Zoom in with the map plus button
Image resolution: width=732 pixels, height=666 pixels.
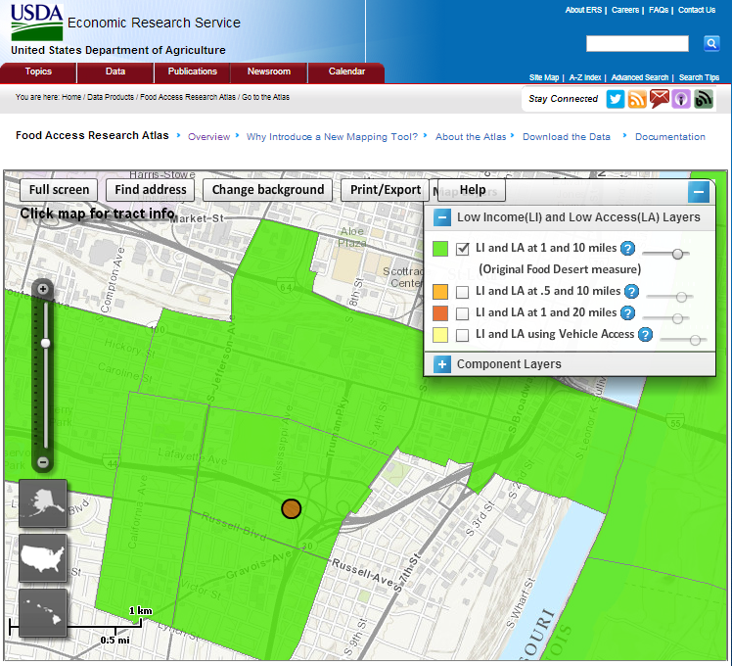(x=43, y=289)
